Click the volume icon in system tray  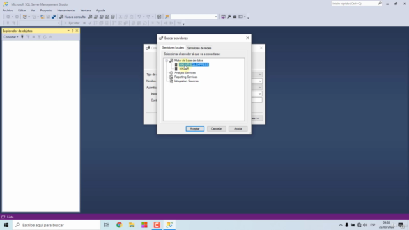click(365, 225)
